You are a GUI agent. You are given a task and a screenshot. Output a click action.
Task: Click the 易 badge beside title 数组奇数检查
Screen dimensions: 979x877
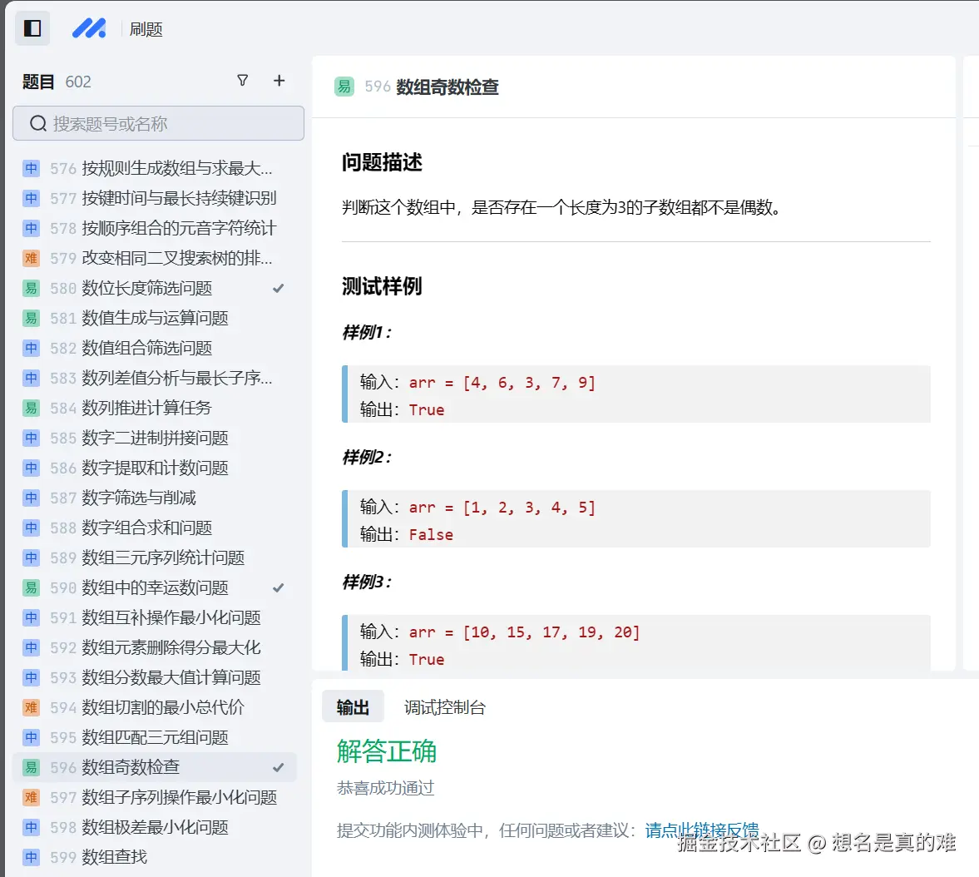pos(344,86)
